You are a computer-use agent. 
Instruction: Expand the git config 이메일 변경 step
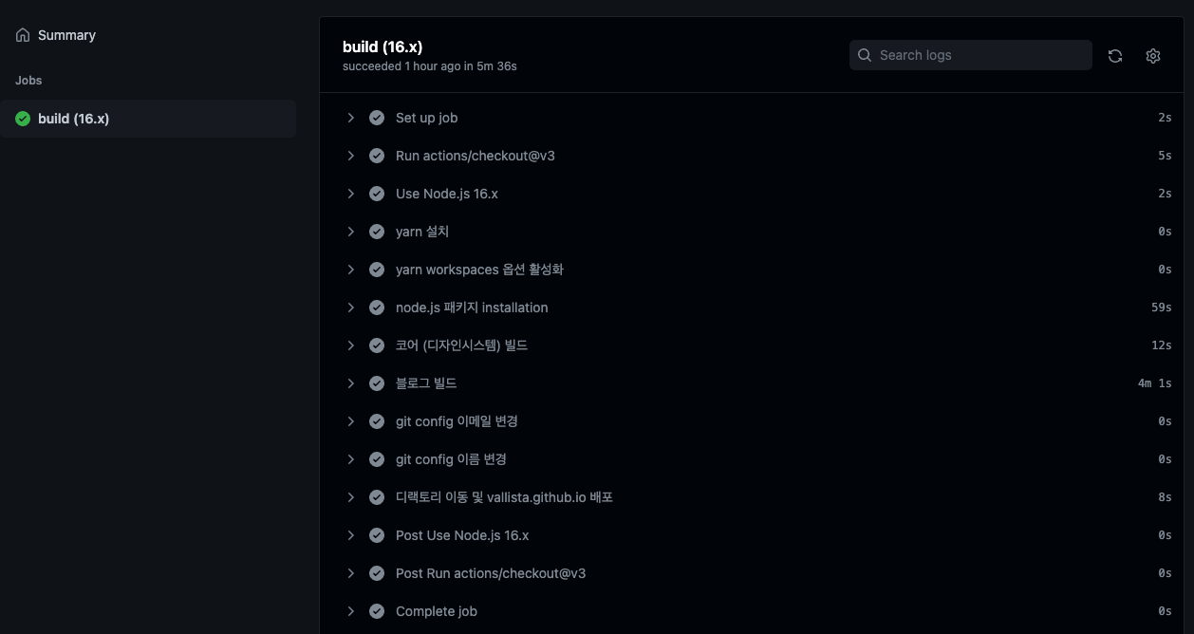tap(351, 421)
